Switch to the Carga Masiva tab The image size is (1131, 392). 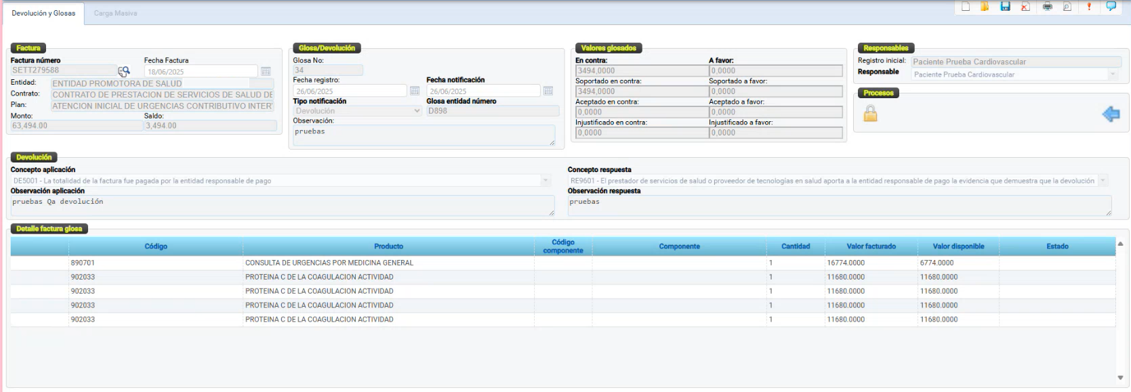click(x=115, y=14)
